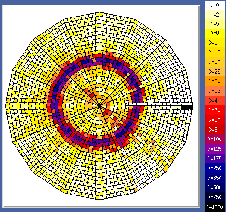The height and width of the screenshot is (212, 226).
Task: Select the >=500 navy legend swatch
Action: pos(215,187)
